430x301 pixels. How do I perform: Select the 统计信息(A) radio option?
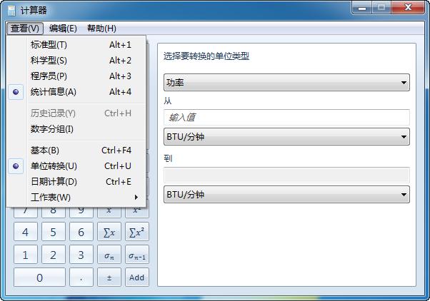76,92
